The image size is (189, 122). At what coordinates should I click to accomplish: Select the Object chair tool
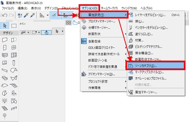click(x=14, y=93)
